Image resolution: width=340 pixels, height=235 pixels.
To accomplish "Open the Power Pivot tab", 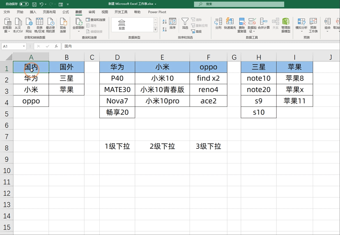I will click(157, 12).
